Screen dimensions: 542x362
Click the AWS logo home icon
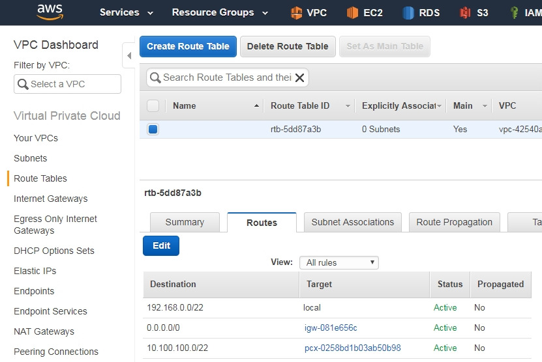pyautogui.click(x=50, y=12)
